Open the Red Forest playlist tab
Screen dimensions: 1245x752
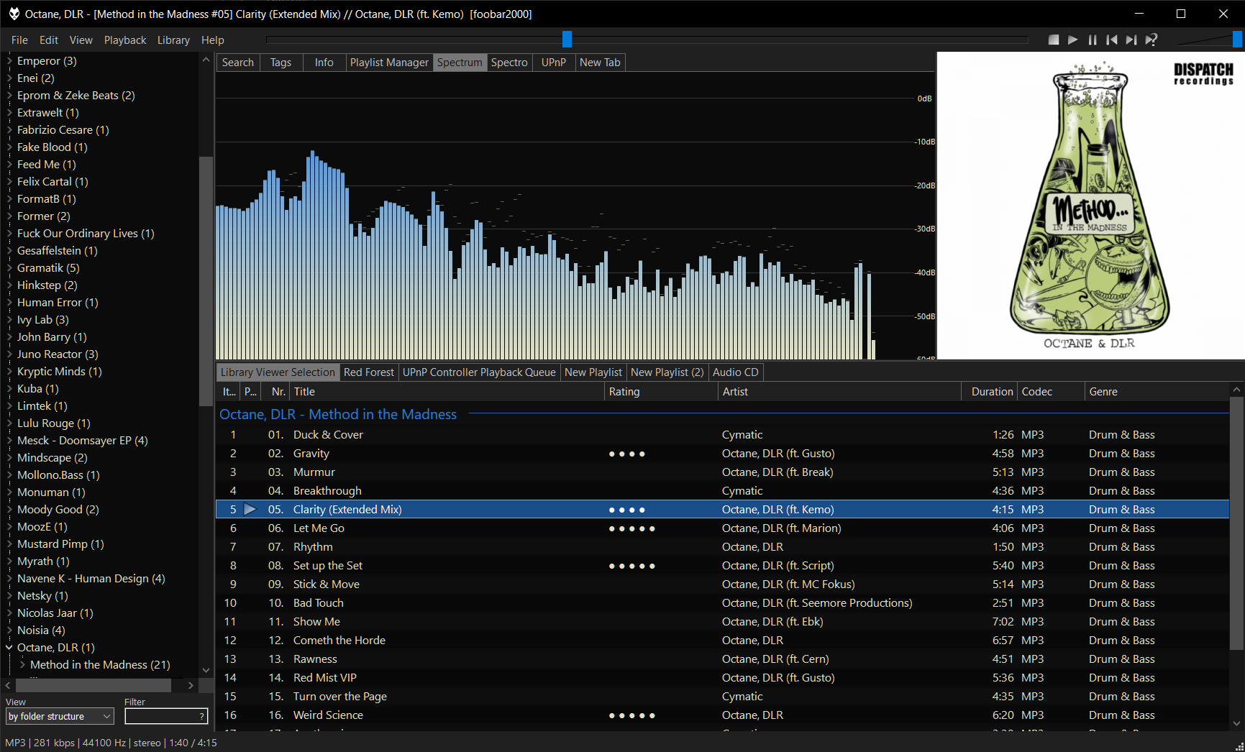(x=369, y=372)
